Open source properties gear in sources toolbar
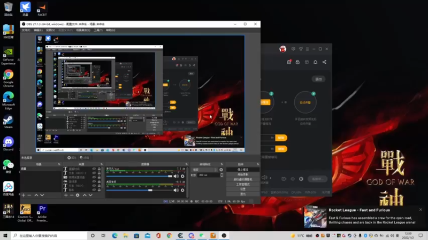 pyautogui.click(x=78, y=195)
